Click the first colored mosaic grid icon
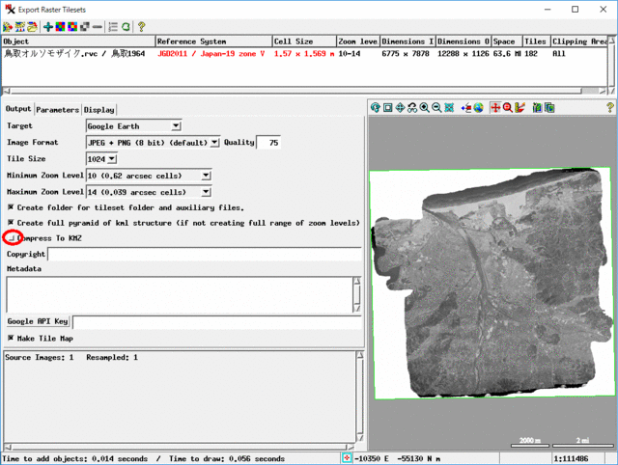 coord(60,27)
